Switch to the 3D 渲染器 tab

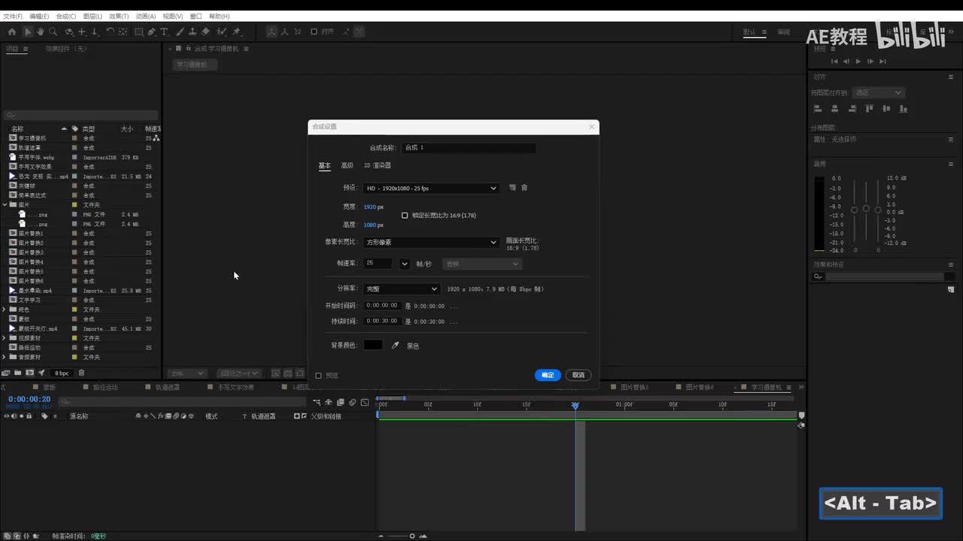point(378,165)
